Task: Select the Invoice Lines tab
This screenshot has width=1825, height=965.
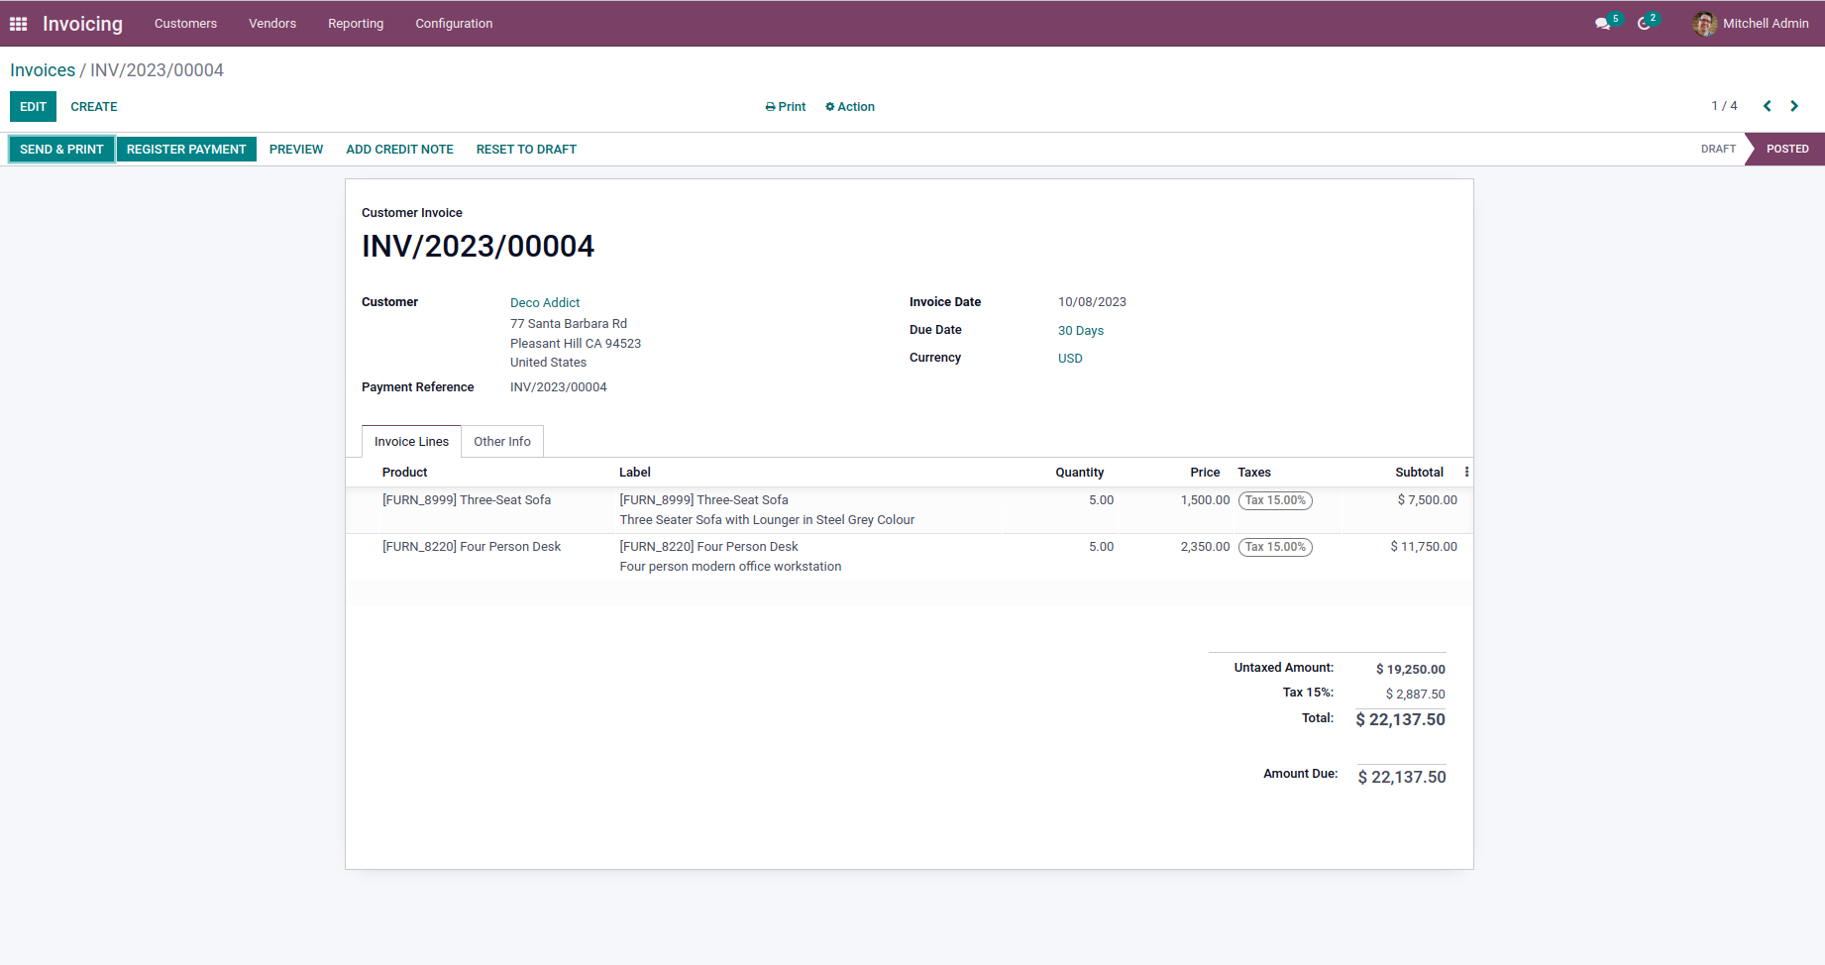Action: point(411,442)
